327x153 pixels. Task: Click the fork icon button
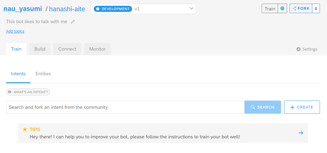click(x=301, y=9)
